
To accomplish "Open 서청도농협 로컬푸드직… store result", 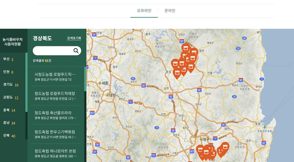I will click(56, 77).
